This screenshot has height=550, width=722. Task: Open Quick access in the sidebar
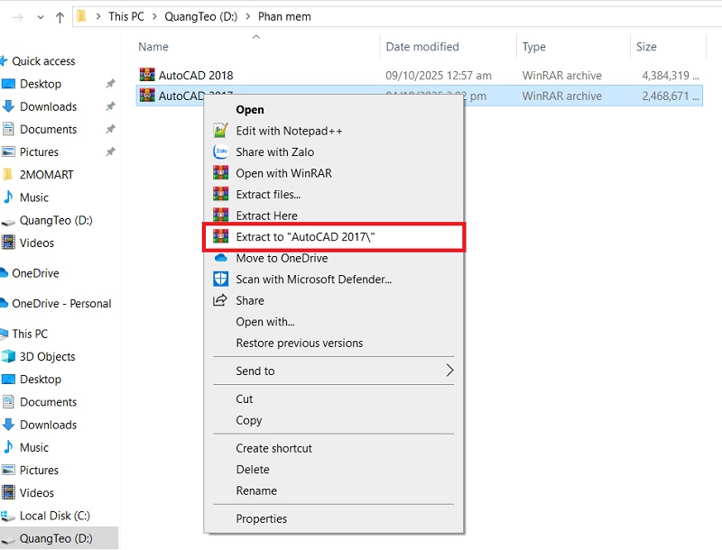43,61
